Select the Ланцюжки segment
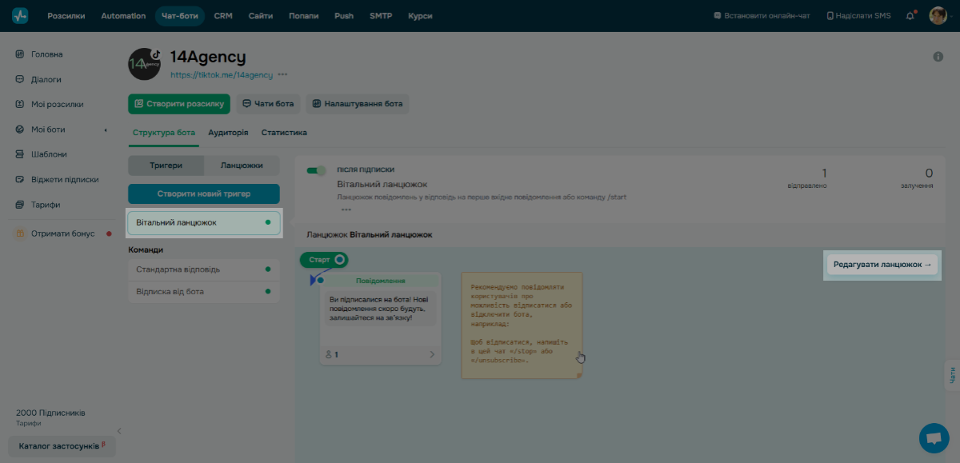Image resolution: width=960 pixels, height=463 pixels. click(242, 166)
